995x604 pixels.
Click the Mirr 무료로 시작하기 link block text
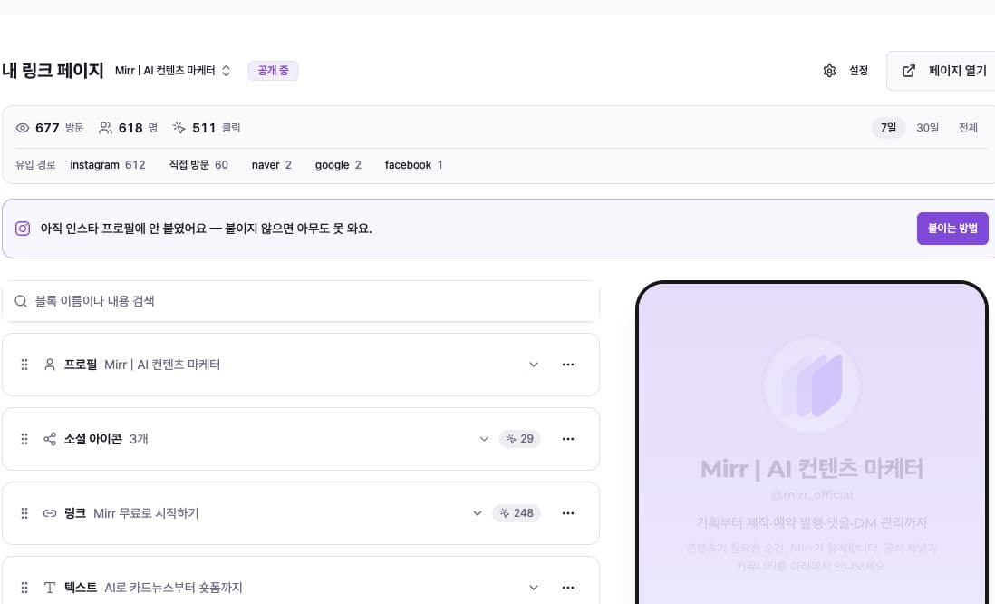click(146, 513)
